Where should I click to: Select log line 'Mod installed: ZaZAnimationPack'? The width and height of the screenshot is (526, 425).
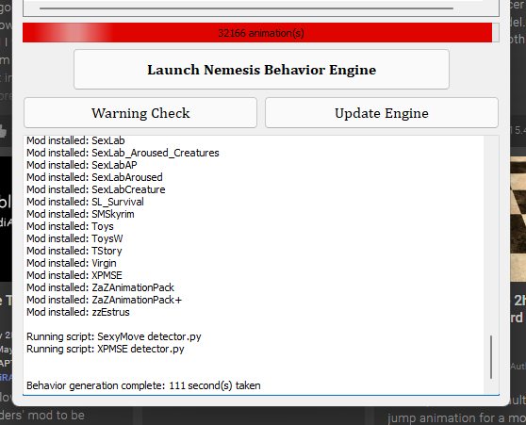[100, 287]
